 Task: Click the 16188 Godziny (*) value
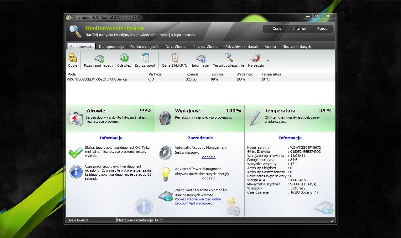tap(304, 192)
